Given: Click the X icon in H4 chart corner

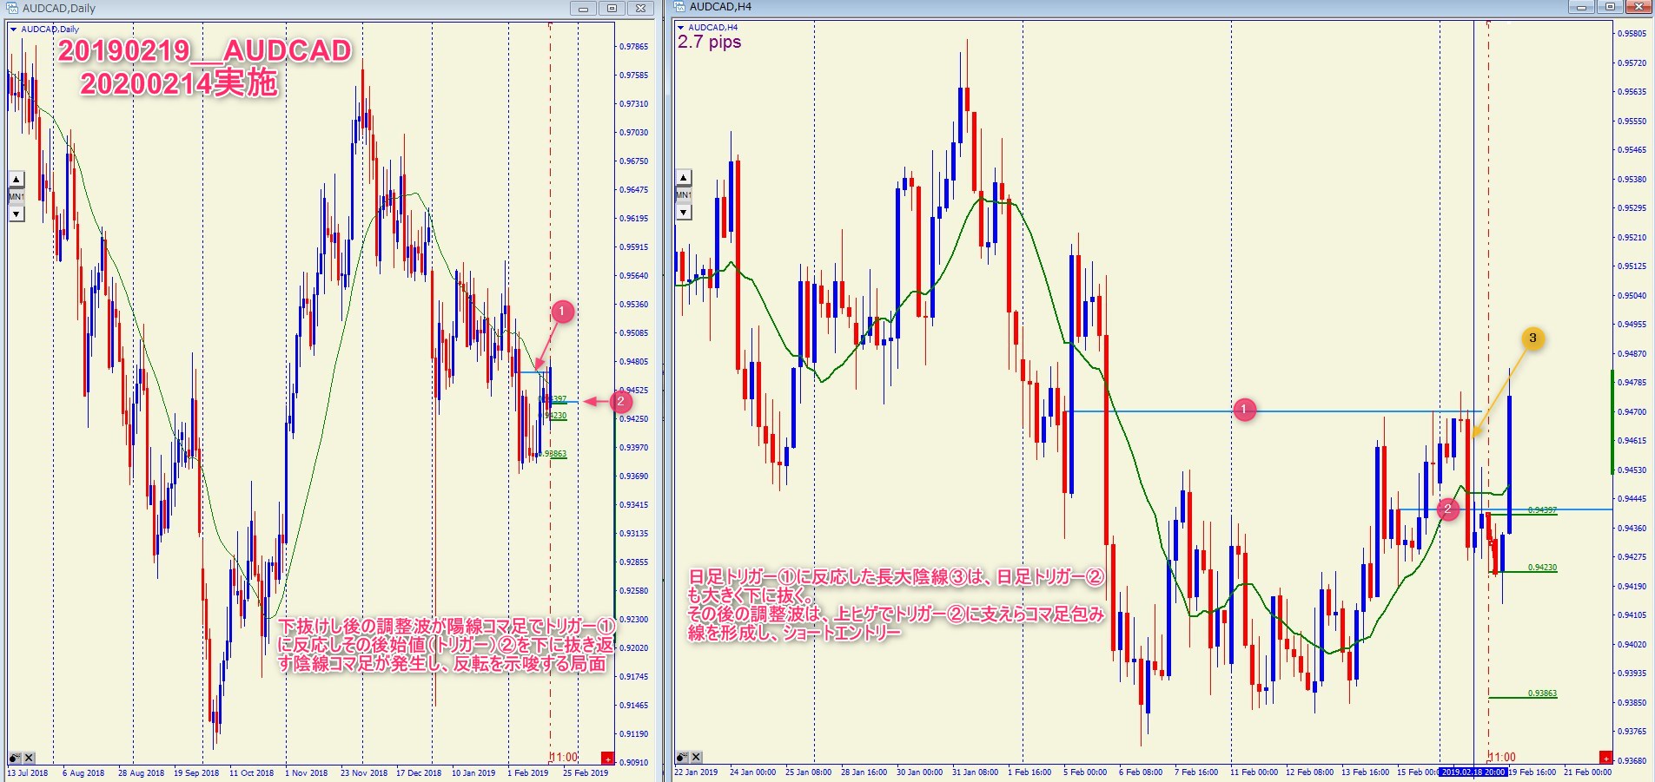Looking at the screenshot, I should pos(697,758).
